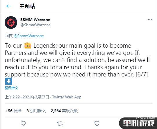Open the SBMM Warzone profile avatar
The image size is (157, 129).
pyautogui.click(x=11, y=23)
